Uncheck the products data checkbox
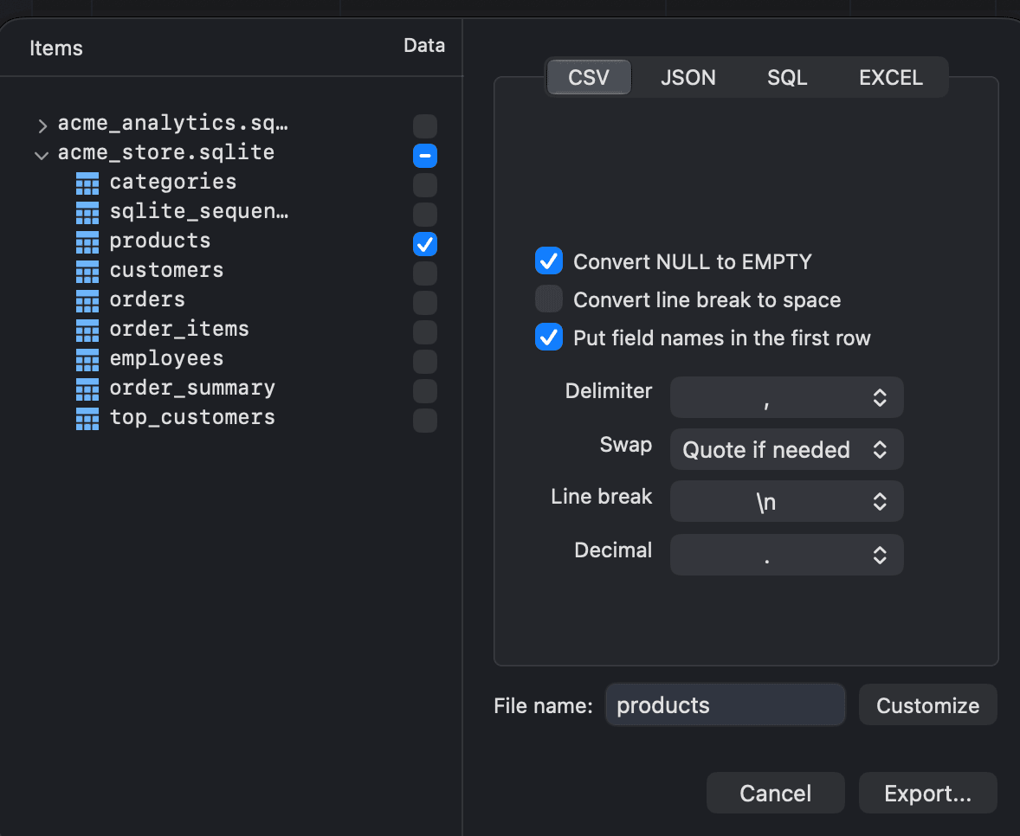Image resolution: width=1020 pixels, height=836 pixels. [425, 244]
